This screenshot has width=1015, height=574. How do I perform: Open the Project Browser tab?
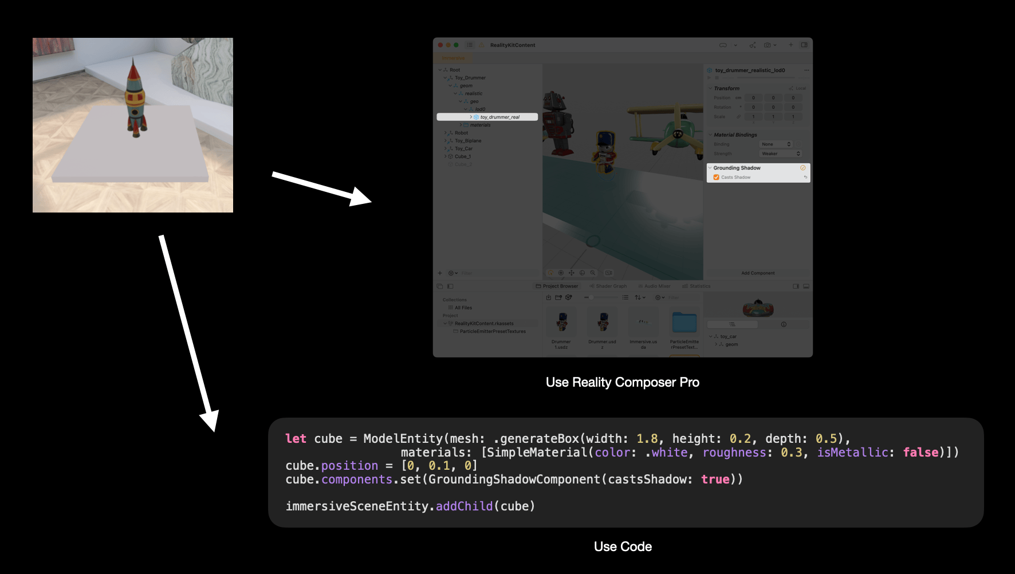coord(557,286)
